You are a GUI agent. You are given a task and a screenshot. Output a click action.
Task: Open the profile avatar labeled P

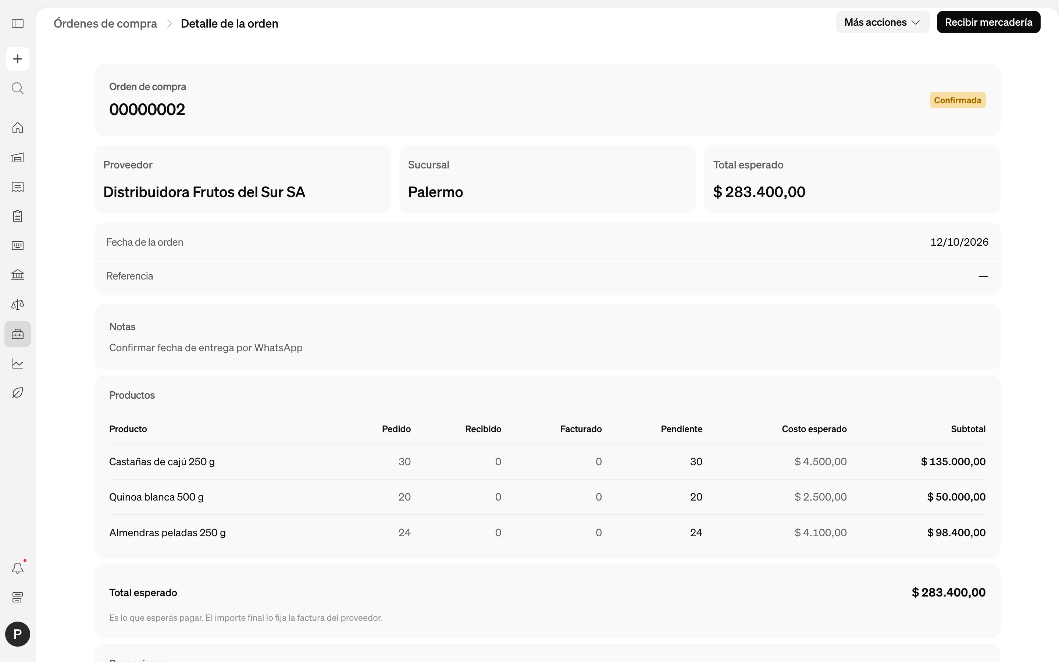[18, 634]
